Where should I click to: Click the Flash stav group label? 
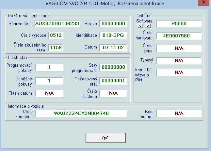click(18, 57)
